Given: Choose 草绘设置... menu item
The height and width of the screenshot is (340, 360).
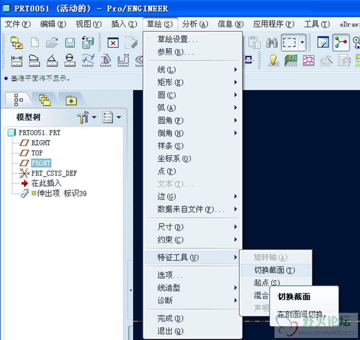Looking at the screenshot, I should point(193,39).
